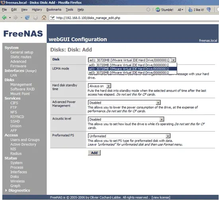Click the view license link
This screenshot has width=219, height=200.
pyautogui.click(x=161, y=198)
